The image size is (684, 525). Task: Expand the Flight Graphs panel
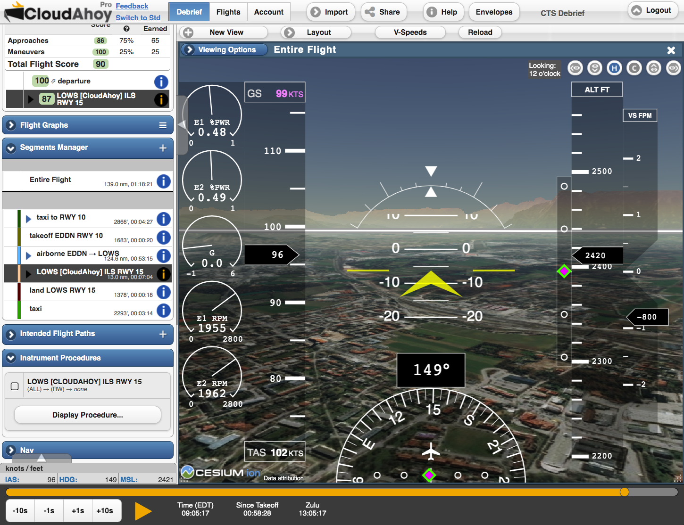(x=11, y=125)
